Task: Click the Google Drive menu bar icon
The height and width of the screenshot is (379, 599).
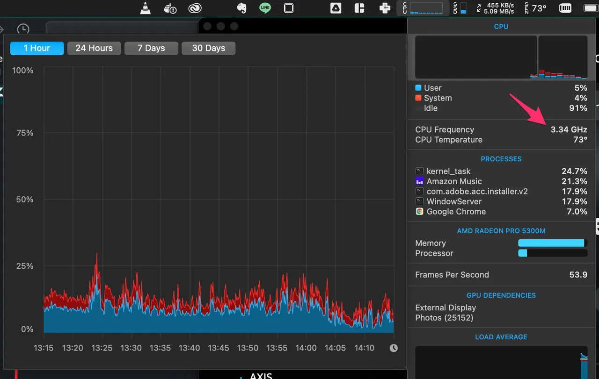Action: click(336, 8)
